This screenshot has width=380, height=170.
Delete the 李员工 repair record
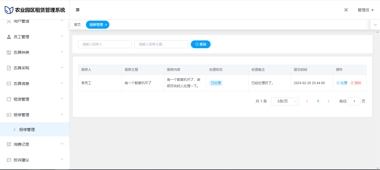click(356, 83)
